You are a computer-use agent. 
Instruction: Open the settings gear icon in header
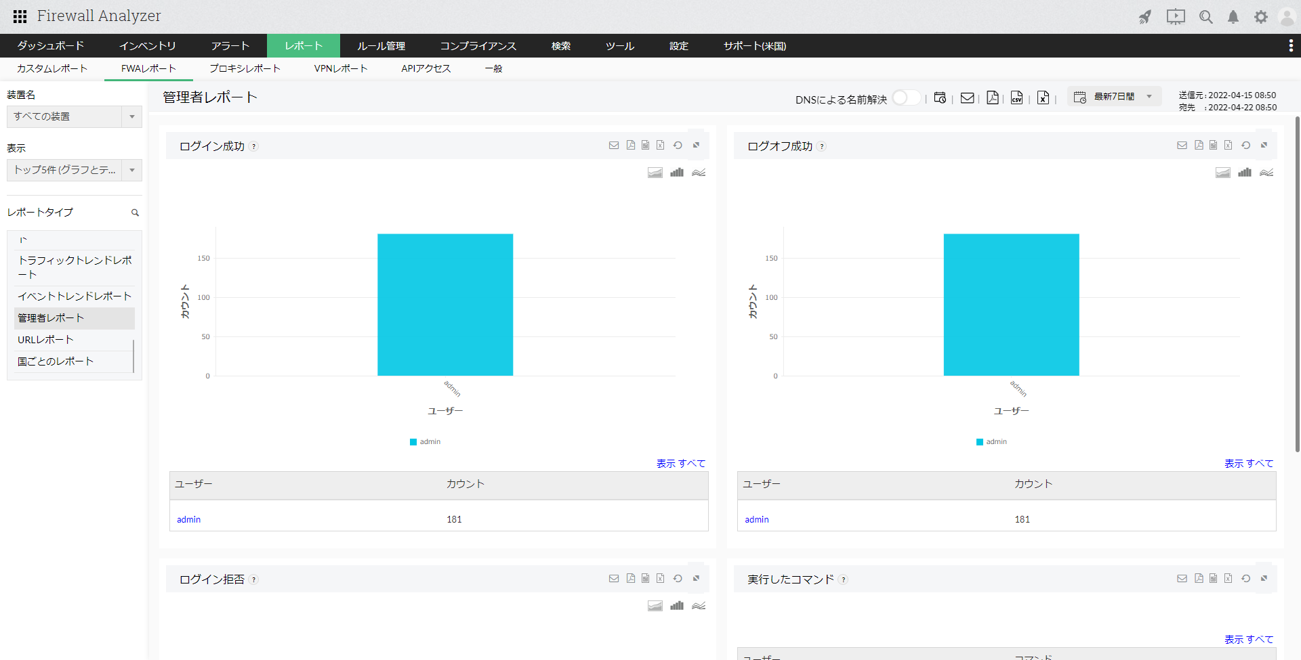1261,17
